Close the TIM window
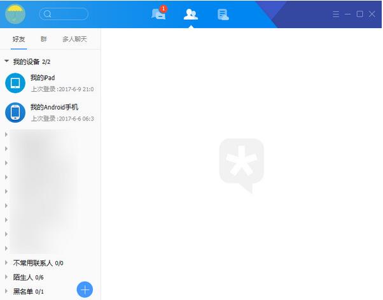Screen dimensions: 383x300 372,14
